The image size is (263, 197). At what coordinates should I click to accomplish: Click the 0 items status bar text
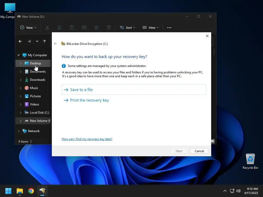click(x=23, y=142)
